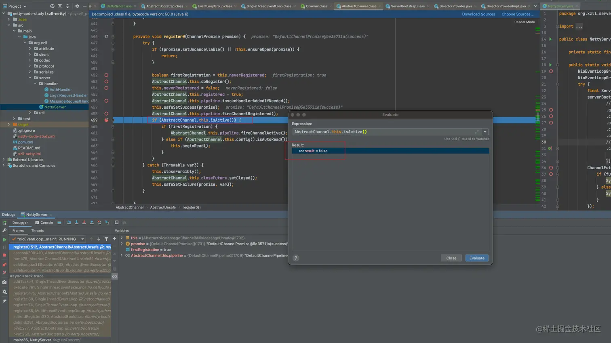Toggle the breakpoint on line 452

pyautogui.click(x=106, y=75)
